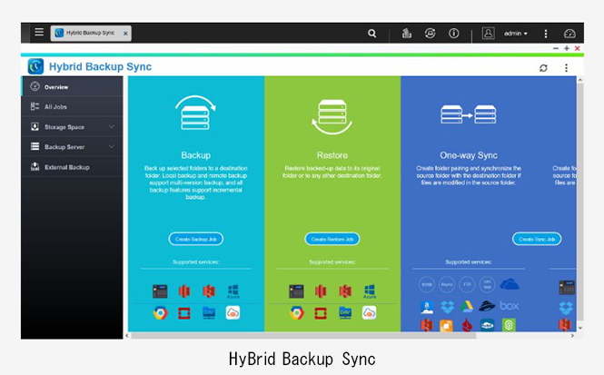This screenshot has width=604, height=375.
Task: Expand the Backup Server chevron
Action: (112, 146)
